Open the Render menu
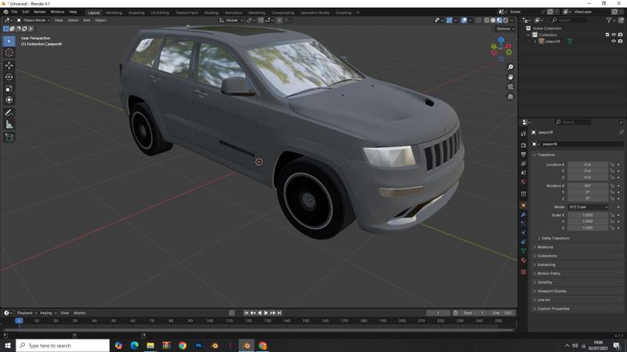The image size is (627, 352). point(40,12)
